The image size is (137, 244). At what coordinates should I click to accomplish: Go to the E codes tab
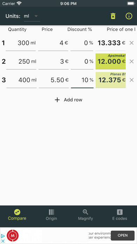pos(120,215)
